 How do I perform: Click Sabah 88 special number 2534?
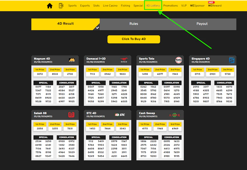coord(38,141)
